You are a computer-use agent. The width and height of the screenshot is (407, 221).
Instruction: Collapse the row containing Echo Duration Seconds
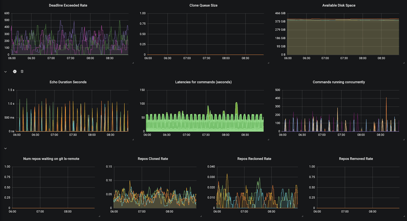click(x=5, y=72)
